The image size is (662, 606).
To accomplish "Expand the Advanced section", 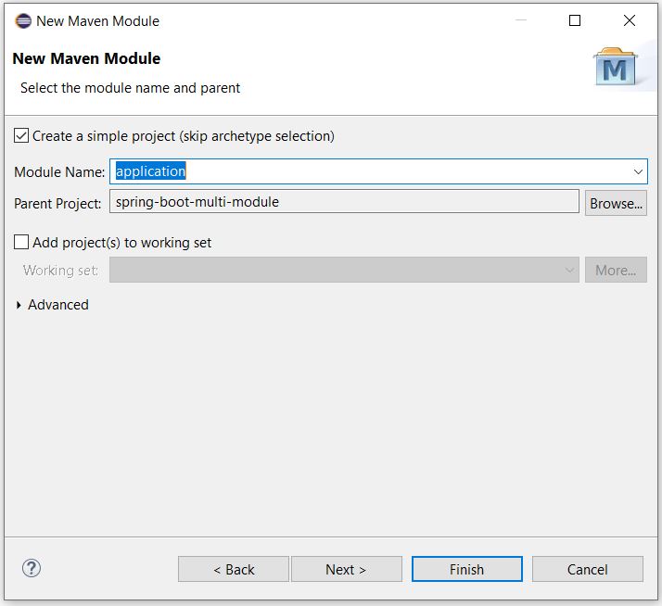I will click(x=19, y=305).
